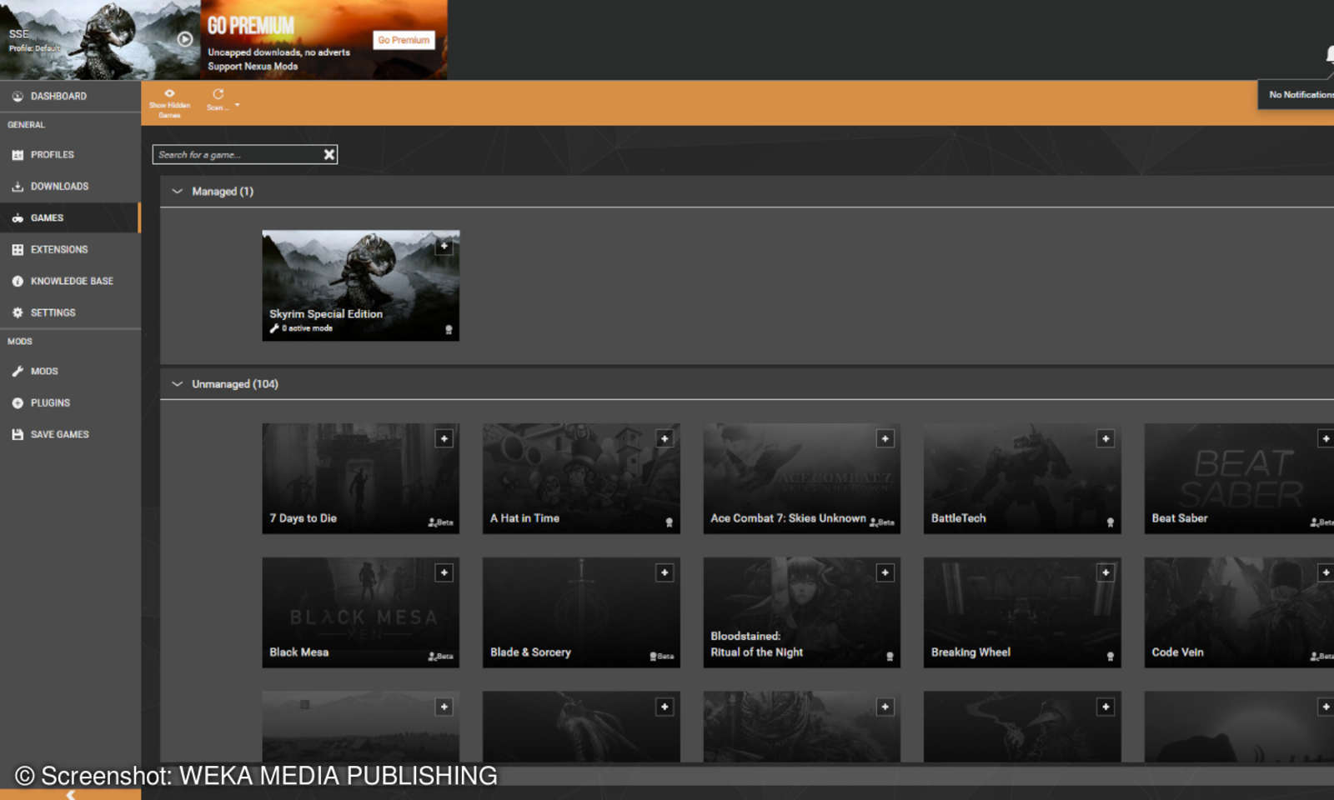1334x800 pixels.
Task: Open the Skyrim Special Edition game tile
Action: pos(360,286)
